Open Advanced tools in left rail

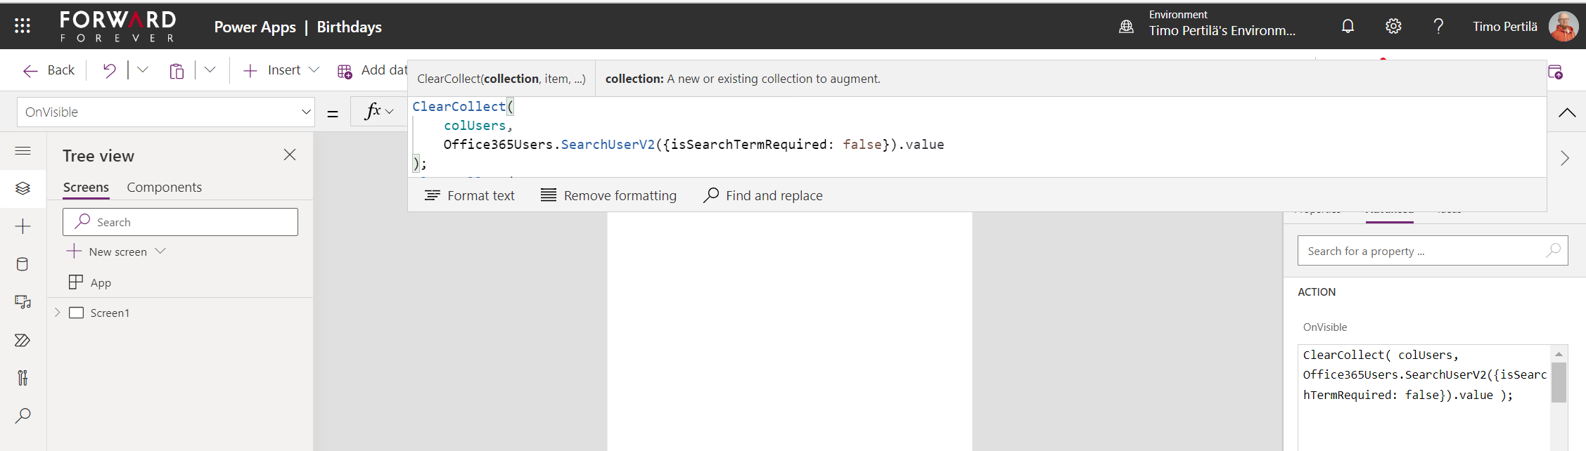(x=23, y=378)
